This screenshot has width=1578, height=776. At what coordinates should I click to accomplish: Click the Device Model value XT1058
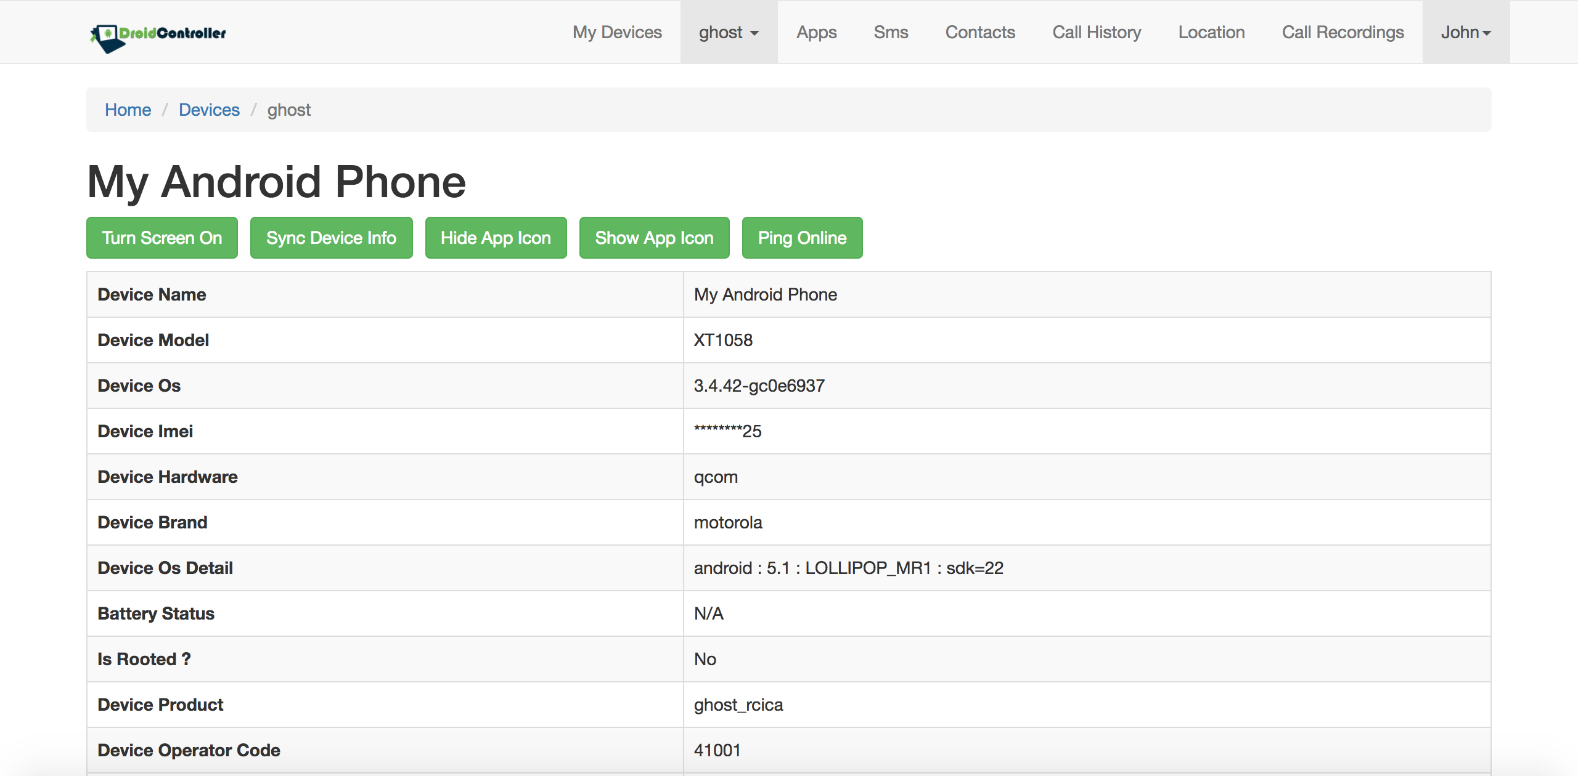[x=723, y=340]
